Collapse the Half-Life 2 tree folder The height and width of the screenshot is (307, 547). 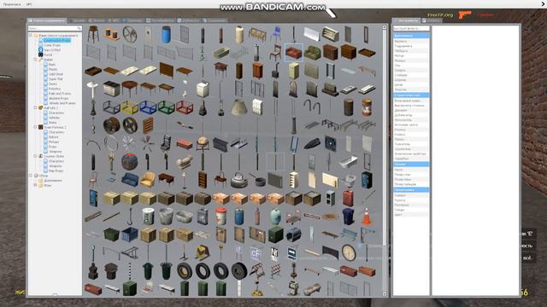[x=35, y=108]
